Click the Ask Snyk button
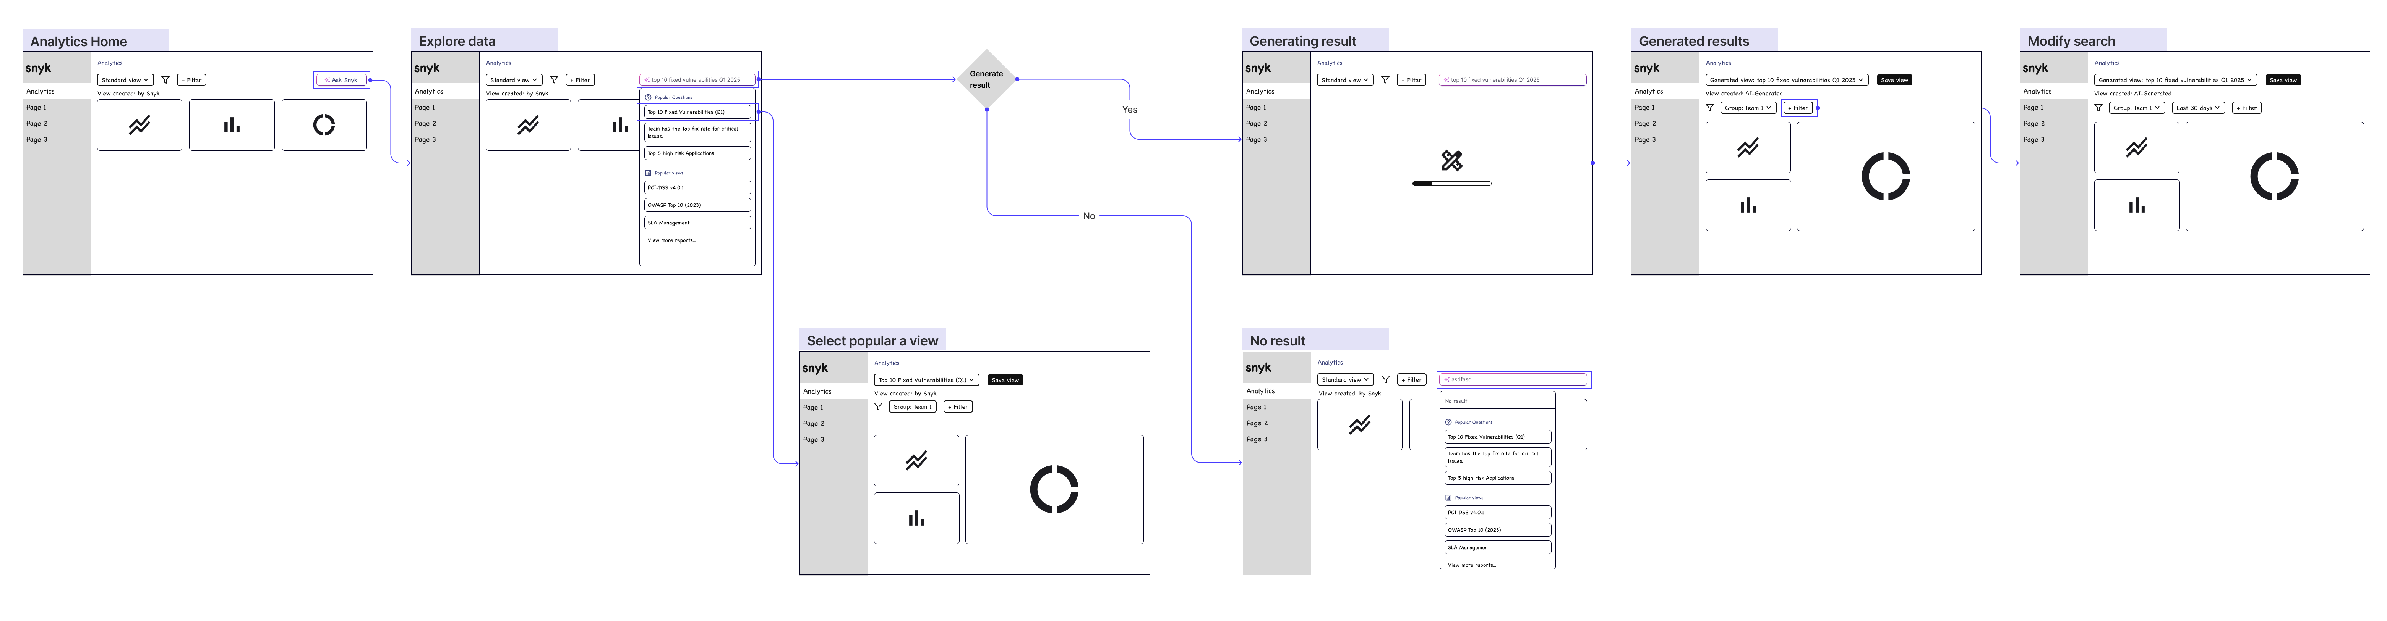This screenshot has height=621, width=2387. pyautogui.click(x=341, y=81)
